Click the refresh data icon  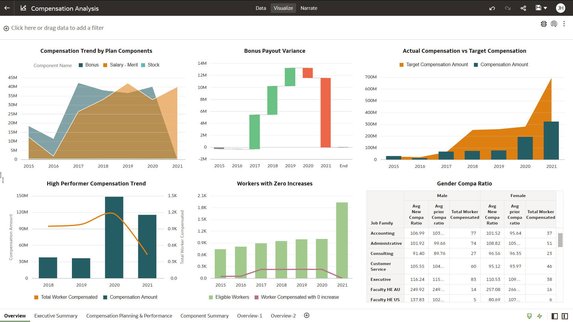[x=554, y=24]
